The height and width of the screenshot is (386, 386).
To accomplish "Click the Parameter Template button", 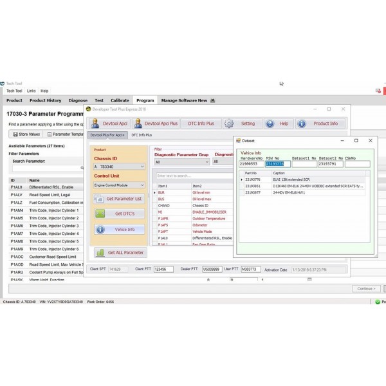I will pyautogui.click(x=65, y=134).
